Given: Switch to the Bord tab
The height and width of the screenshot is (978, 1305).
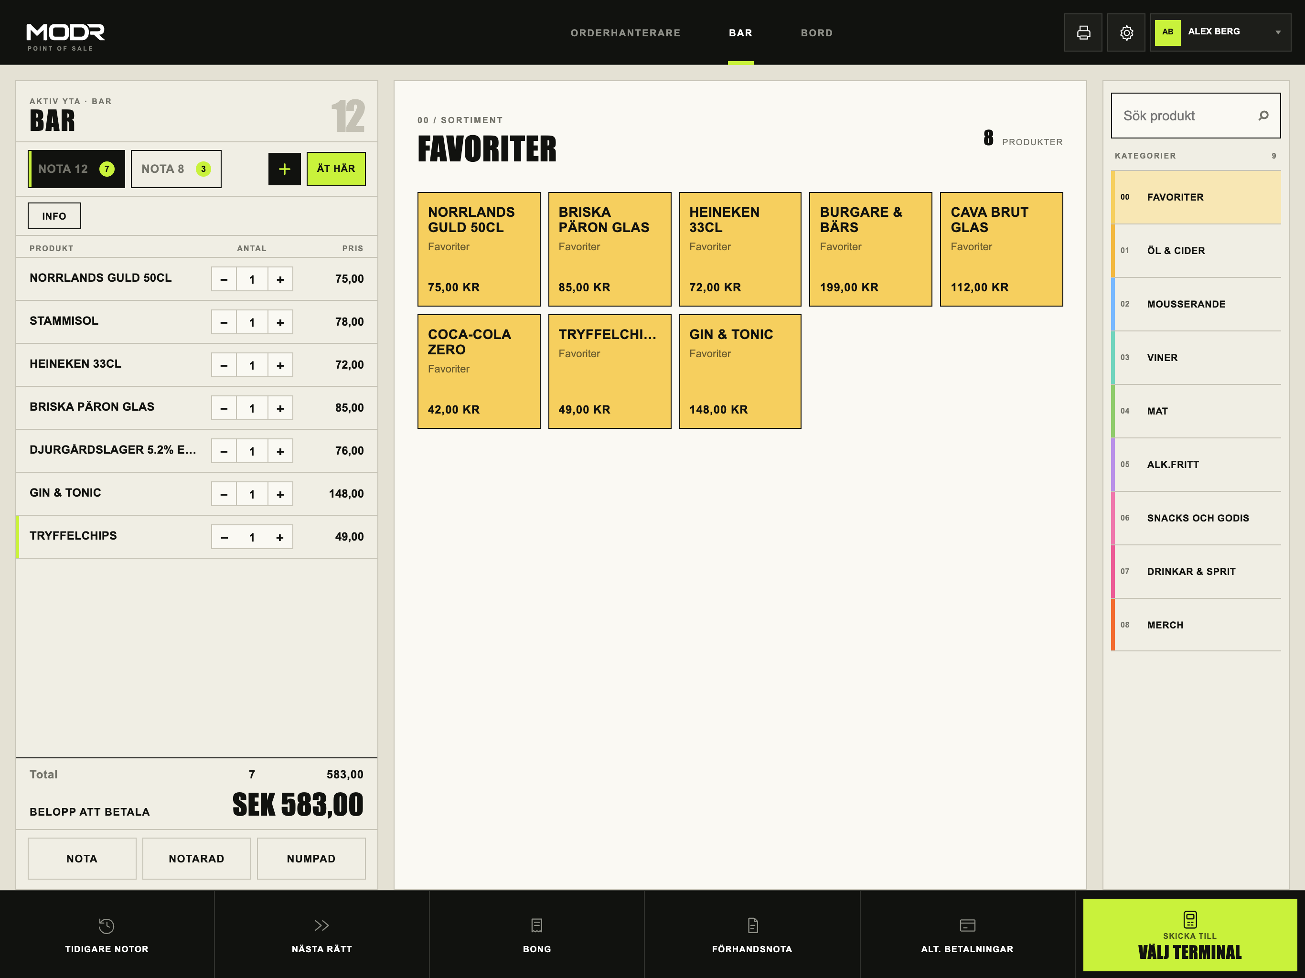Looking at the screenshot, I should [816, 33].
